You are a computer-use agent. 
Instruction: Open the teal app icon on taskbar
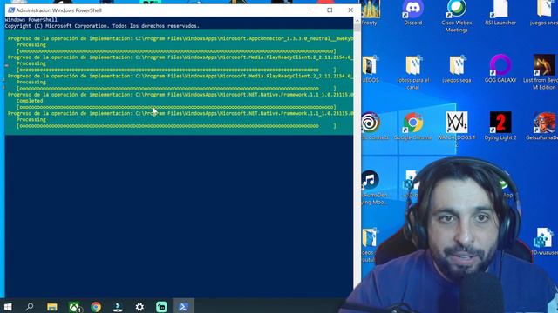point(161,307)
